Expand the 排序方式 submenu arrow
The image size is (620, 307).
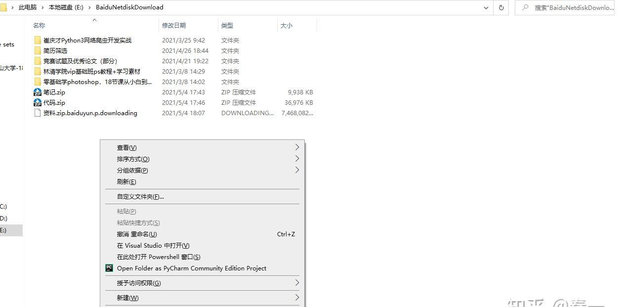point(297,159)
